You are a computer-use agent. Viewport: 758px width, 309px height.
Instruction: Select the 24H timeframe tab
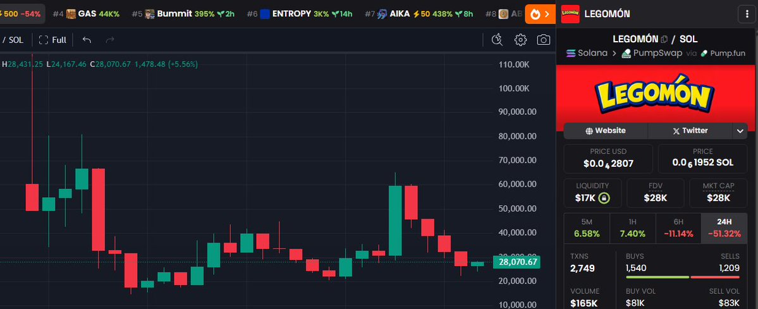[x=724, y=227]
